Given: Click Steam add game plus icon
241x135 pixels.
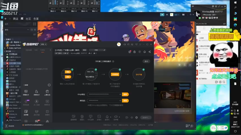Looking at the screenshot, I should 6,126.
